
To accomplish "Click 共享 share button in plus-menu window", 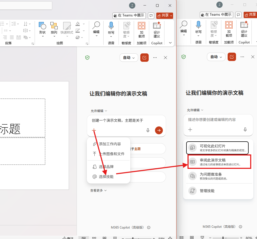I will pos(165,15).
